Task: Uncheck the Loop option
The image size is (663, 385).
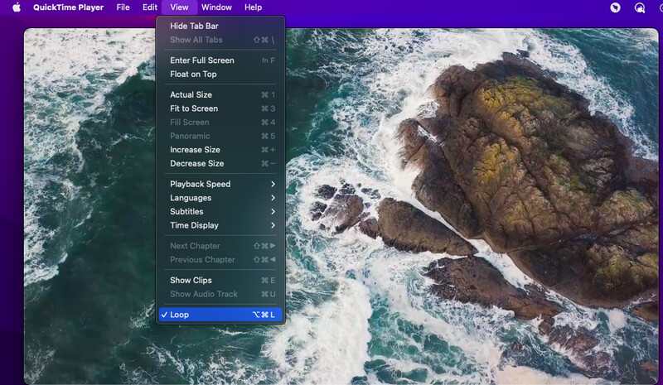Action: (220, 315)
